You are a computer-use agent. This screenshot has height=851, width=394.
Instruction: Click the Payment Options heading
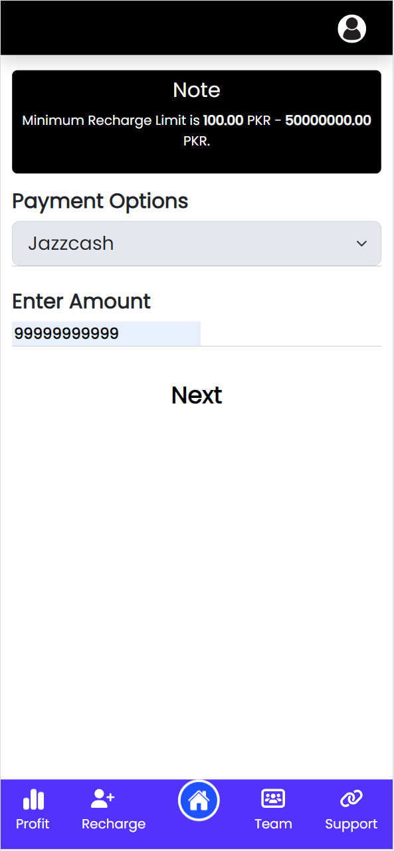[x=100, y=201]
